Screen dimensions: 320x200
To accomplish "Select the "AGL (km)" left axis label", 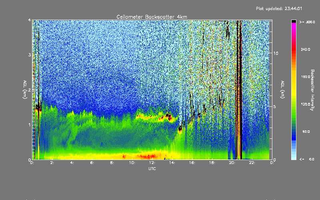I will [x=25, y=90].
